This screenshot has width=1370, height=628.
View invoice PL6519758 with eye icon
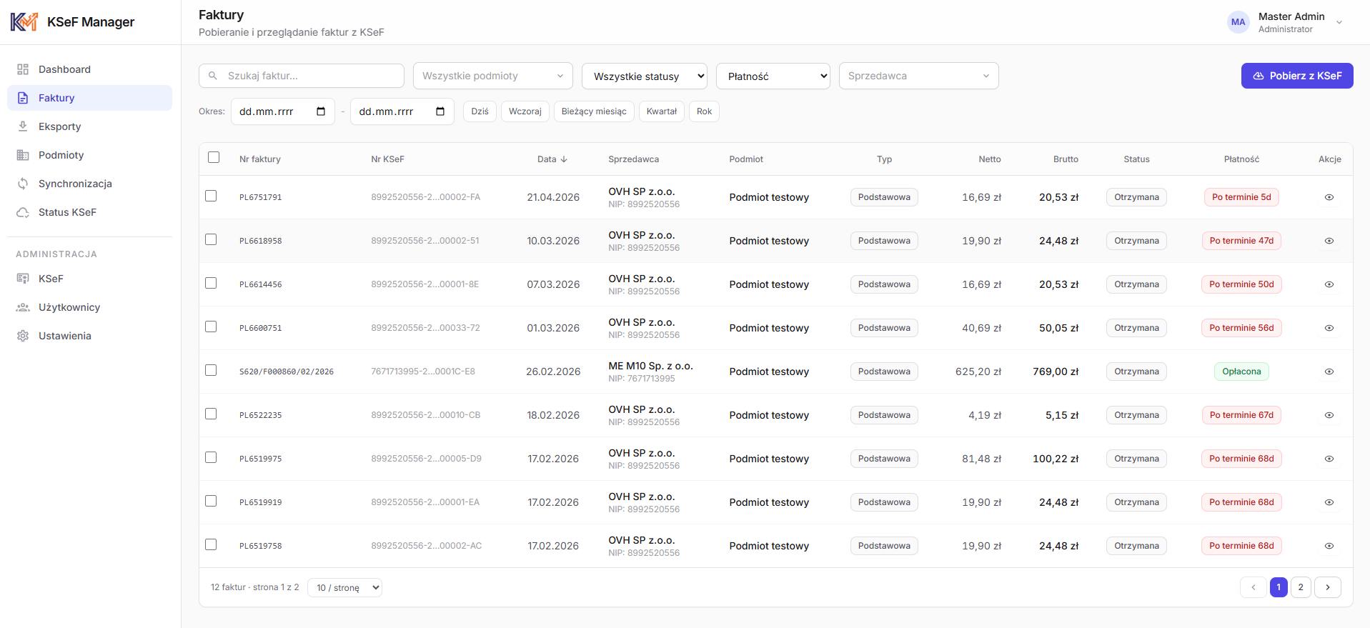1329,546
